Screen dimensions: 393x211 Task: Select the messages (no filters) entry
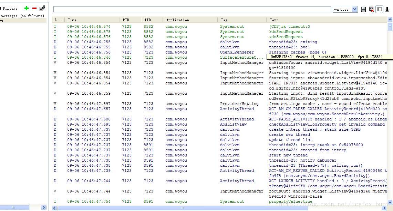point(22,16)
